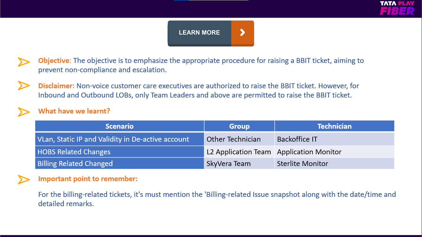The image size is (422, 237).
Task: Click the 'SkyVera Team' cell
Action: (239, 164)
